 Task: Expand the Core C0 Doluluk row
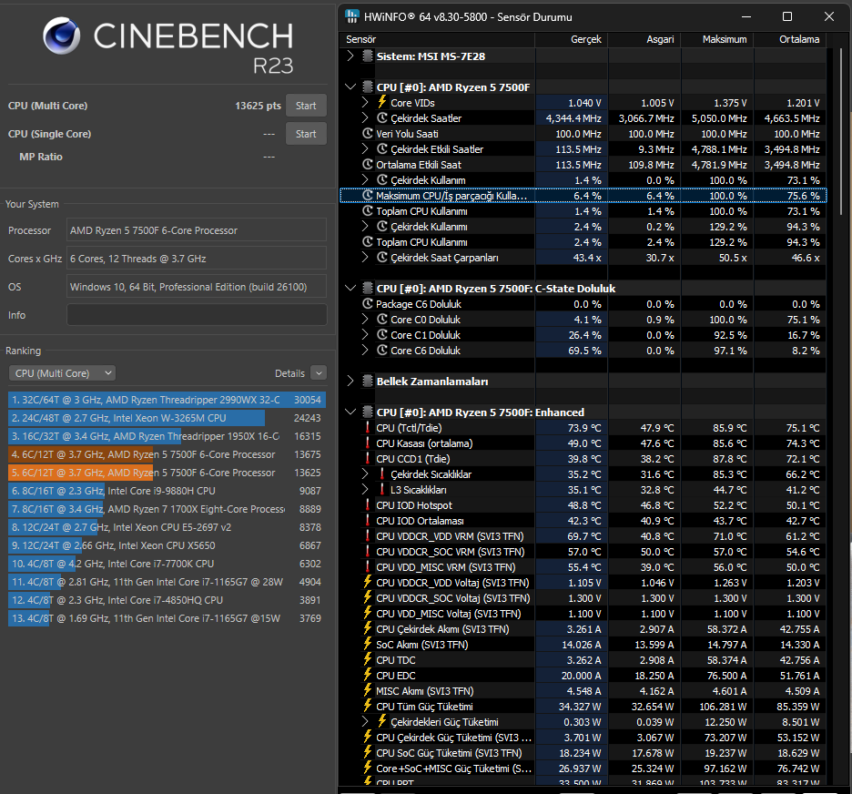coord(365,319)
